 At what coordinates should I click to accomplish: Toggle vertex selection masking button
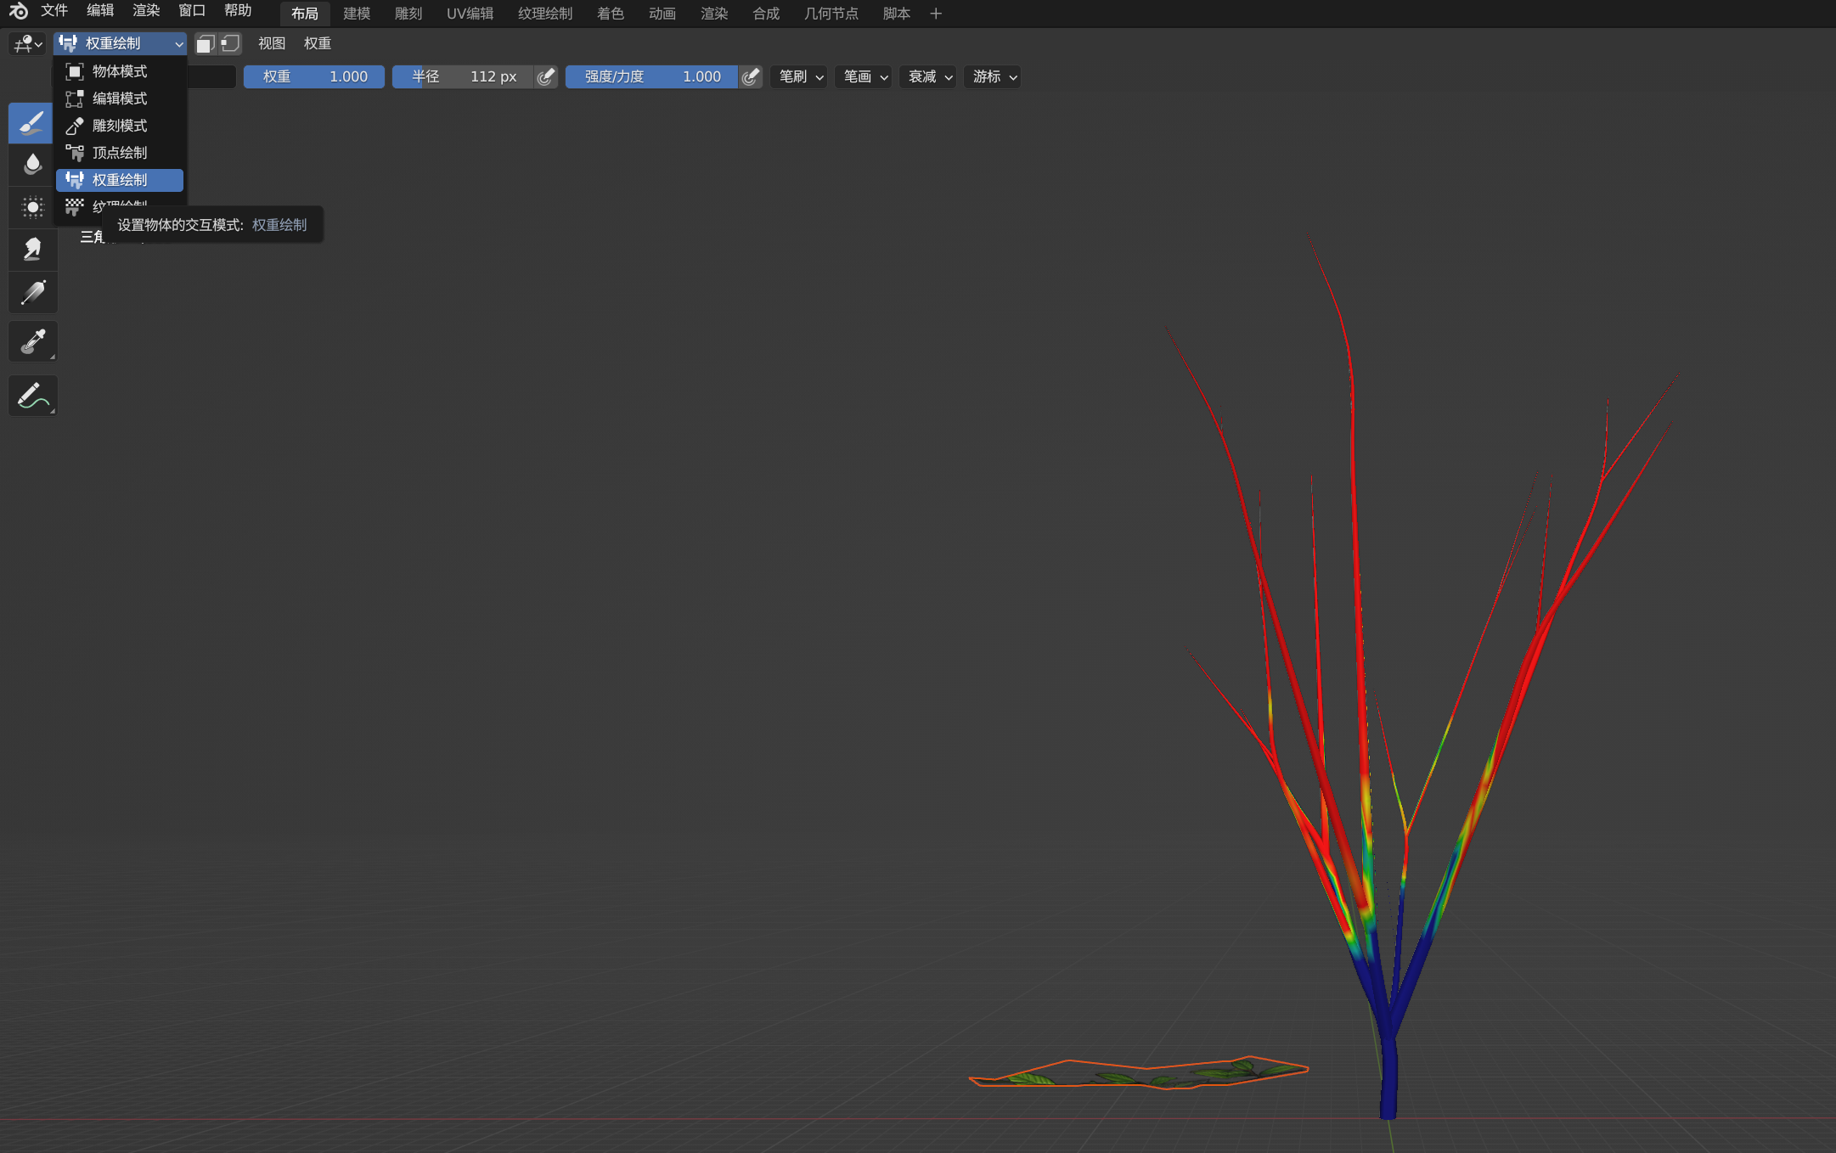coord(230,44)
